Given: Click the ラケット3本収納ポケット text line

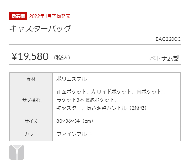Looking at the screenshot, I should pyautogui.click(x=87, y=100).
